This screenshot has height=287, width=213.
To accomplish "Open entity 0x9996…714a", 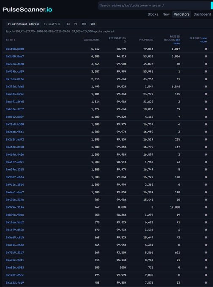I will click(x=15, y=207).
